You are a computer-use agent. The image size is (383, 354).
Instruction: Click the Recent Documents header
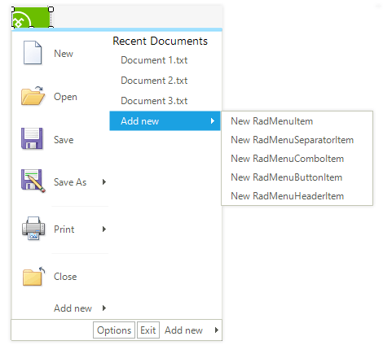[160, 41]
